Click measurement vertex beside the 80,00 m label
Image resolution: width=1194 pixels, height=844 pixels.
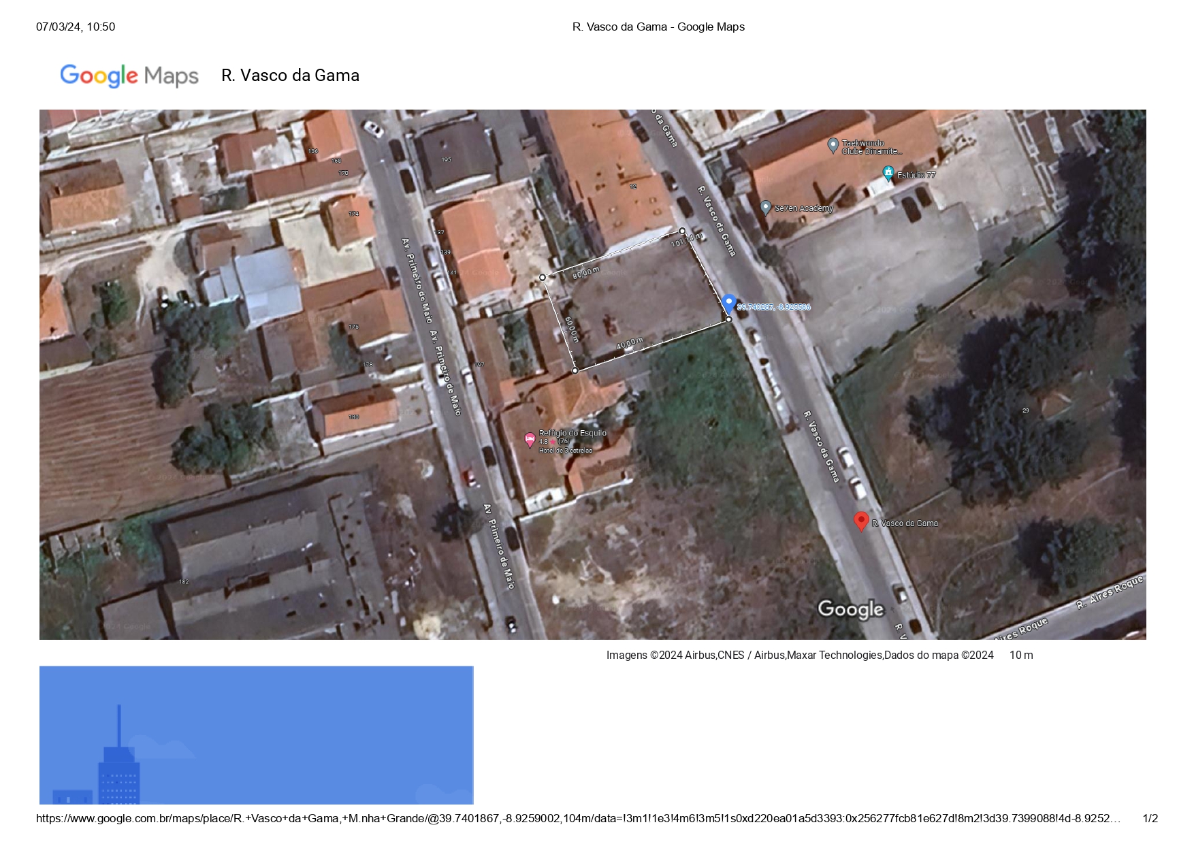(x=543, y=277)
